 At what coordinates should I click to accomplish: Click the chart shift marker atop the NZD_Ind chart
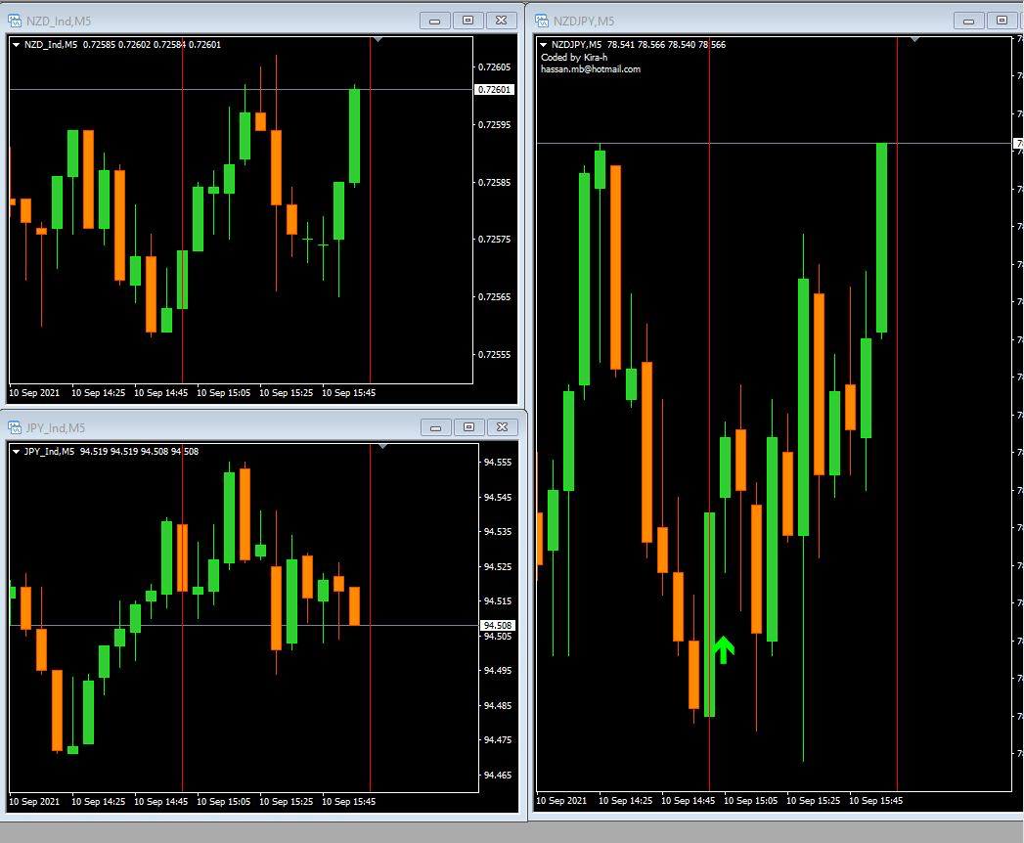tap(378, 40)
